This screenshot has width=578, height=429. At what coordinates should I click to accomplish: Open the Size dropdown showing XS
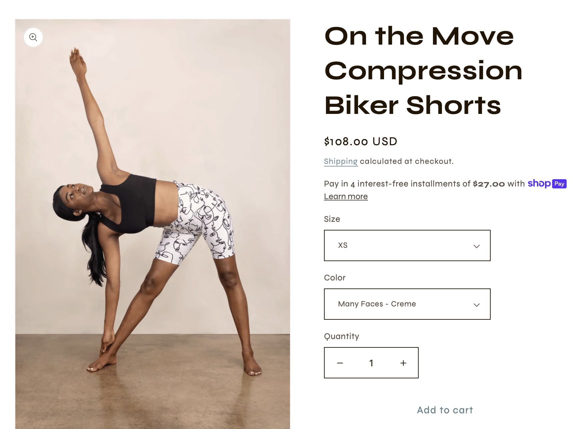coord(407,245)
